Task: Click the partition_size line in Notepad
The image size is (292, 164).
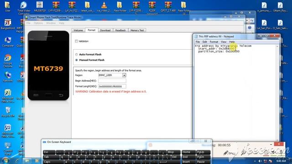Action: [219, 51]
